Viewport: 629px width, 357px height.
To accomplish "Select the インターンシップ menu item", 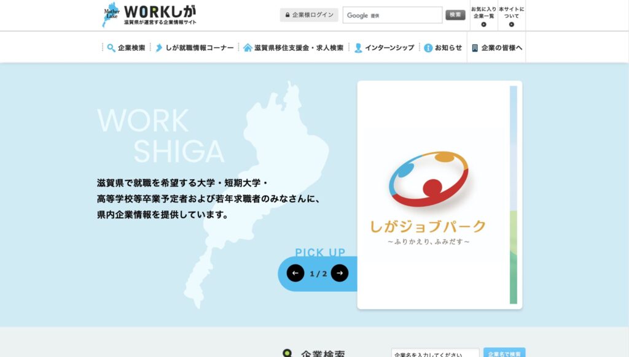I will (389, 48).
